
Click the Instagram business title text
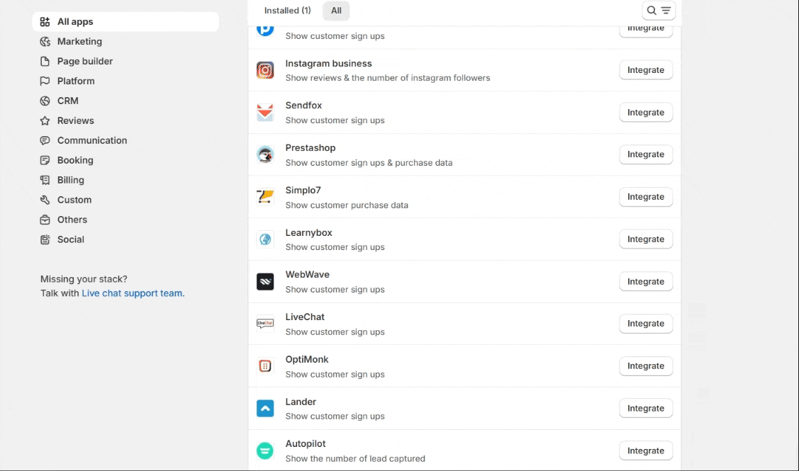329,64
